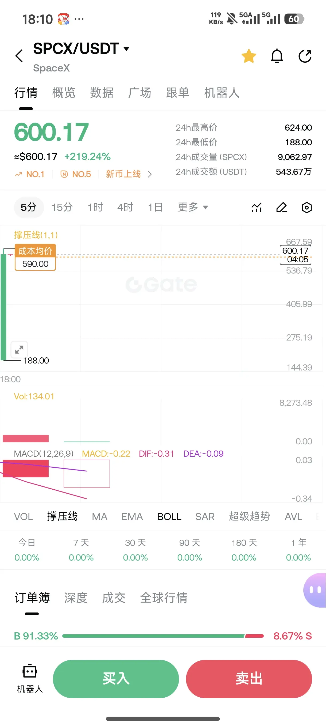Viewport: 326px width, 726px height.
Task: Switch to the 概览 tab
Action: pos(64,93)
